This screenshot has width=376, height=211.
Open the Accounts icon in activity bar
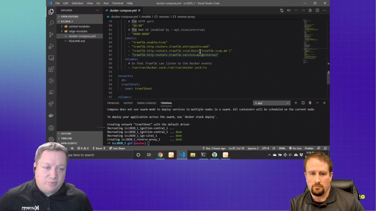51,128
